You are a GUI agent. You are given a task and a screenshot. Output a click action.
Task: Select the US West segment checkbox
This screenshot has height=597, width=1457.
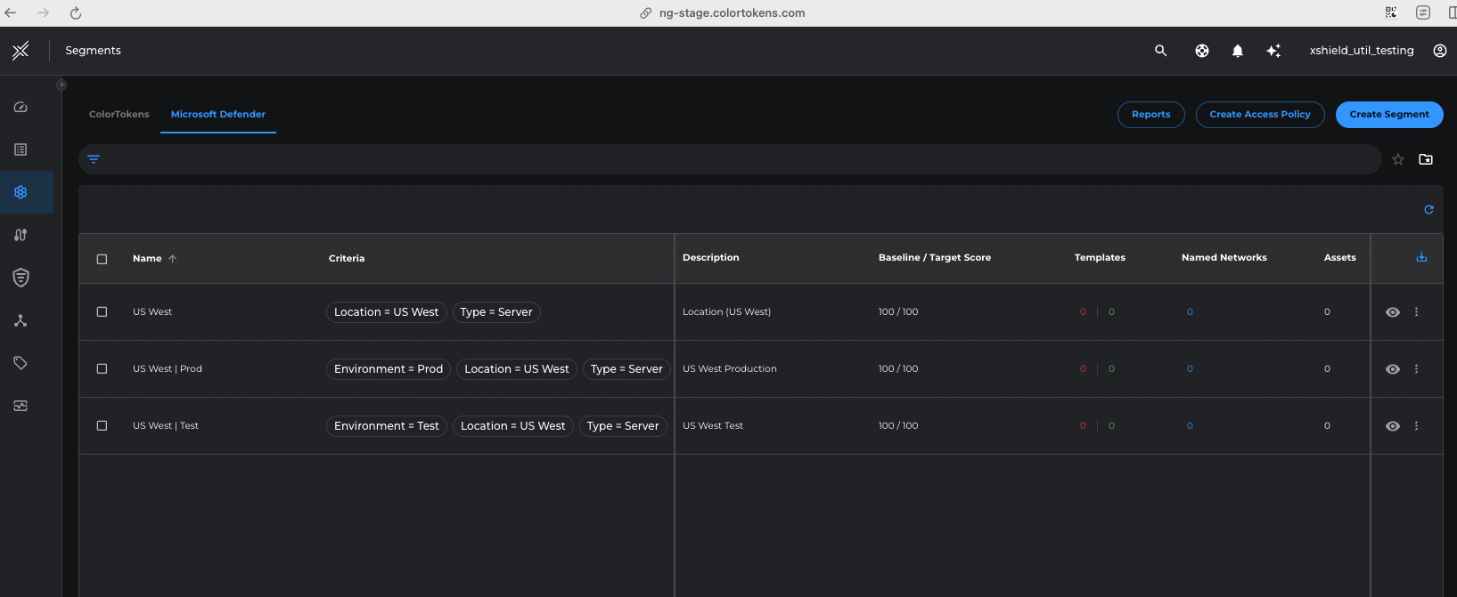point(102,312)
